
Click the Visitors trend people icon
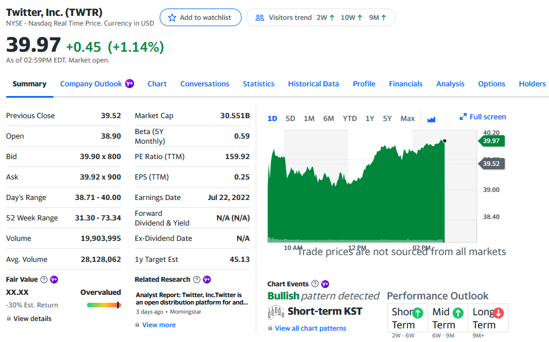(260, 18)
